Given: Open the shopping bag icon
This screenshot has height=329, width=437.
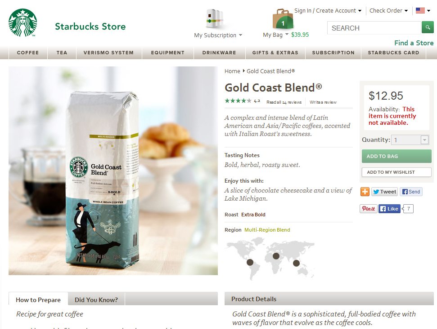Looking at the screenshot, I should pos(283,18).
